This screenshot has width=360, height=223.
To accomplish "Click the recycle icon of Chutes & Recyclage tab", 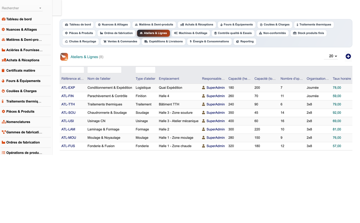I will point(66,41).
